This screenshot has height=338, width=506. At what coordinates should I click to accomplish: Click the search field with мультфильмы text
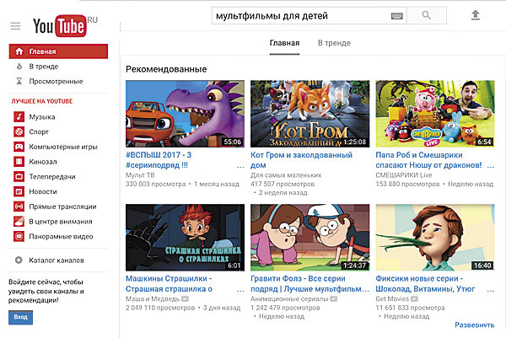click(299, 15)
